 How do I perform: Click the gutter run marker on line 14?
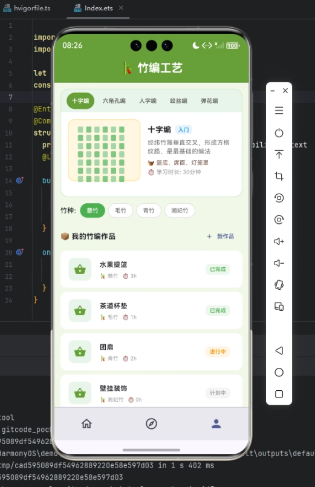[x=20, y=180]
